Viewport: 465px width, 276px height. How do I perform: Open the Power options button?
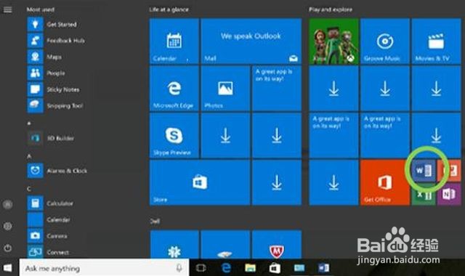coord(7,248)
